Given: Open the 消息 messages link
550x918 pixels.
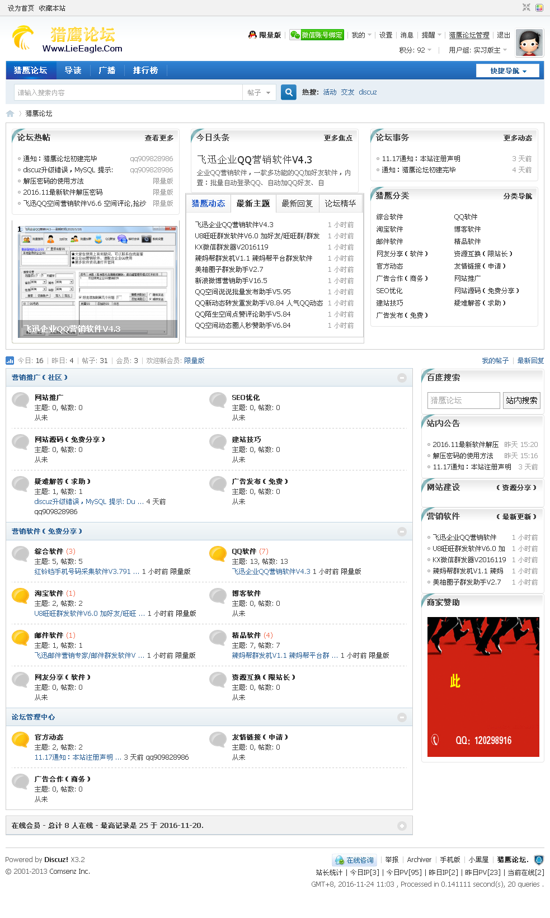Looking at the screenshot, I should (x=407, y=35).
